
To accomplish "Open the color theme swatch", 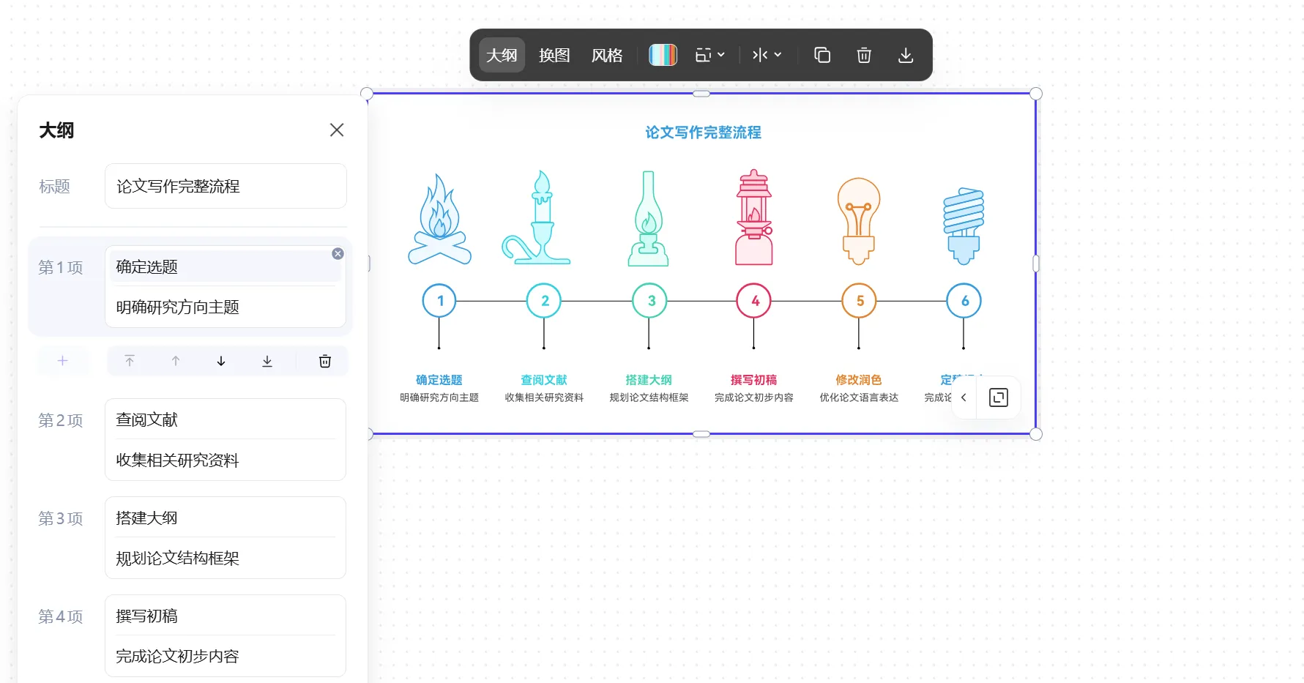I will (x=663, y=55).
